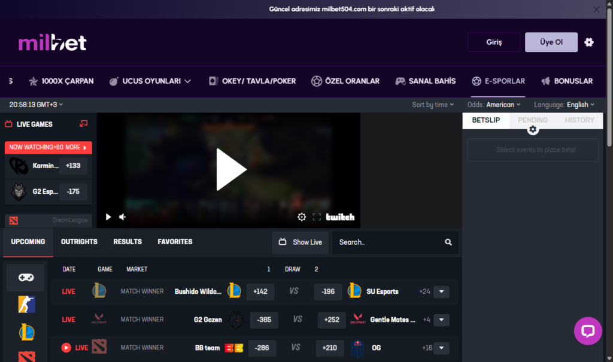Screen dimensions: 613x362
Task: Click League of Legends icon in Bushido row
Action: [99, 291]
